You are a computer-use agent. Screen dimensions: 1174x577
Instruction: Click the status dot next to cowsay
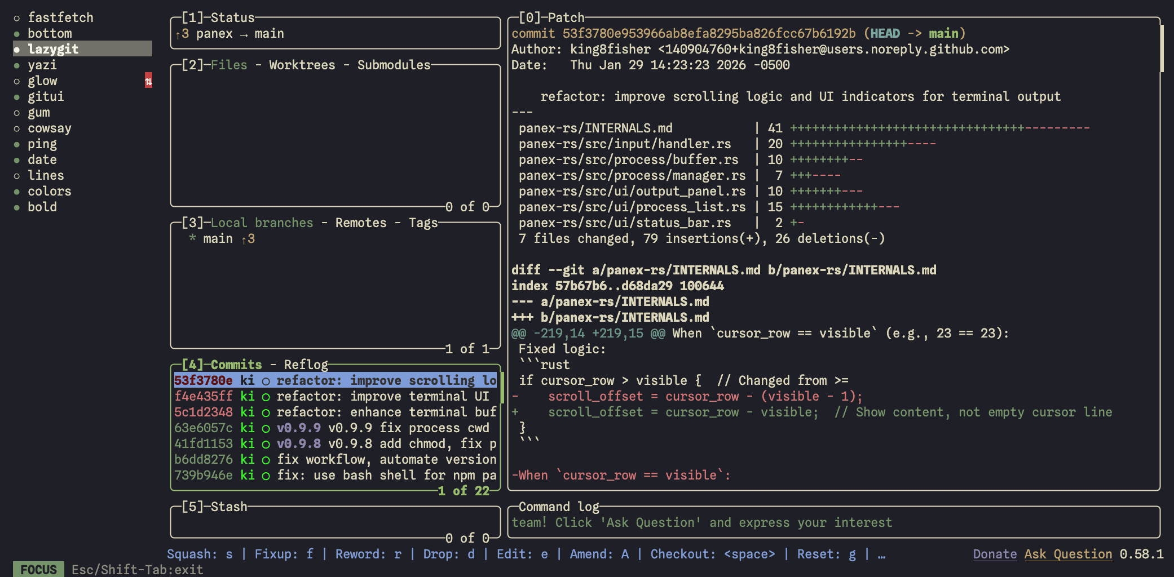17,128
